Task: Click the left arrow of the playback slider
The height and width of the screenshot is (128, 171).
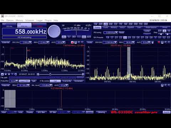Action: (x=38, y=74)
